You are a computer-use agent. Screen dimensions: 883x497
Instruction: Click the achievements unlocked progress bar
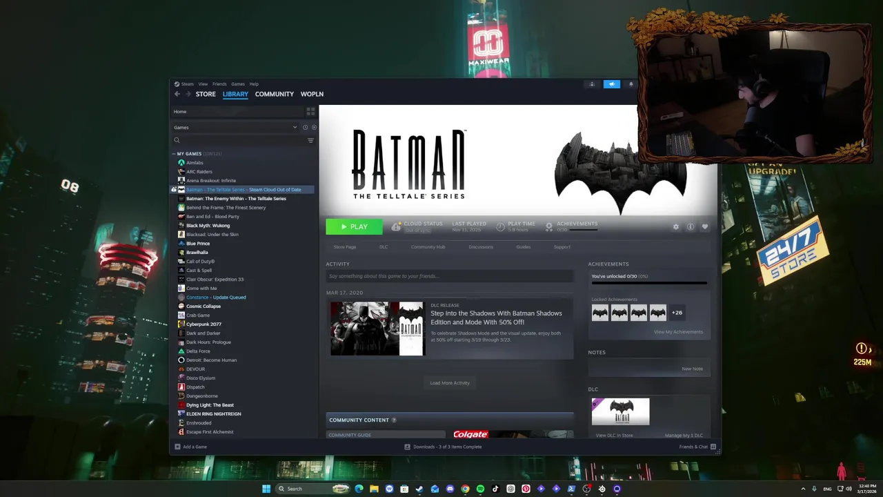point(649,283)
